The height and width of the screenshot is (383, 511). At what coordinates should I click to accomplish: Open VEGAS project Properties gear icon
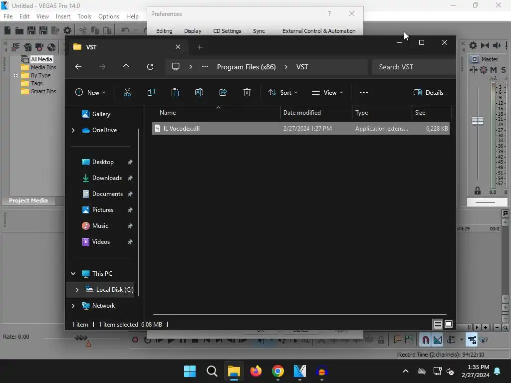[67, 30]
